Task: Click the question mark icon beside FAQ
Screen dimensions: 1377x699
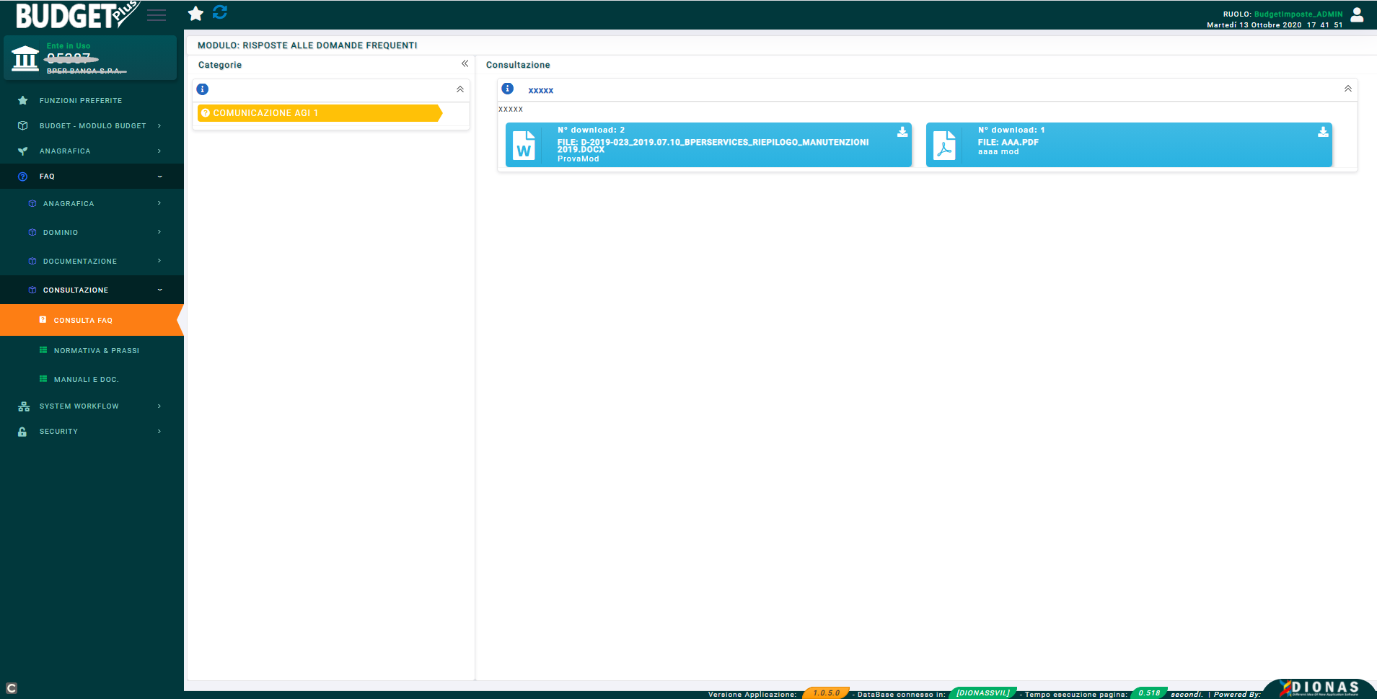Action: point(22,177)
